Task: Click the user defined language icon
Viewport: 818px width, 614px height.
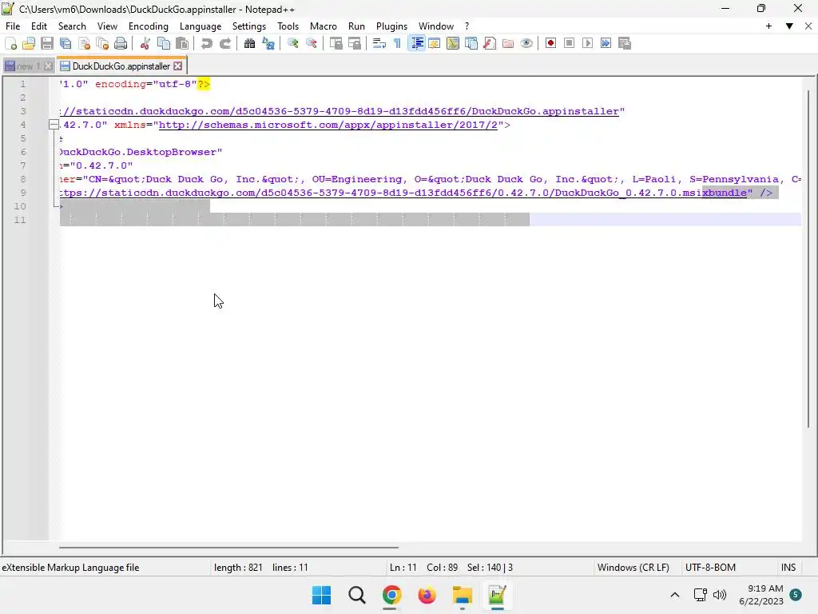Action: tap(434, 43)
